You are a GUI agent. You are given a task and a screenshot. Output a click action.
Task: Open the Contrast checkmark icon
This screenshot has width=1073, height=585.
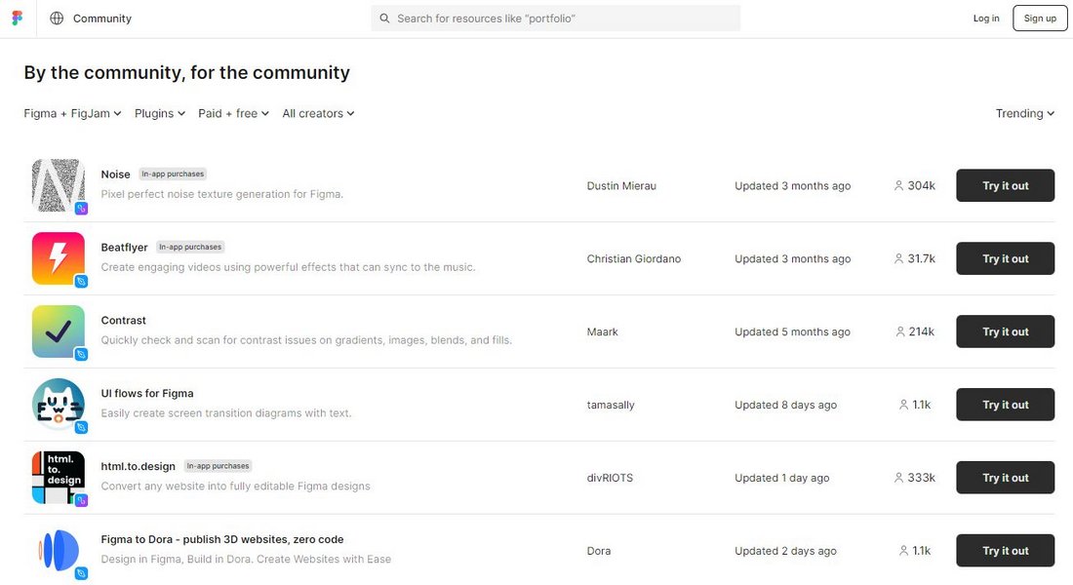[59, 331]
